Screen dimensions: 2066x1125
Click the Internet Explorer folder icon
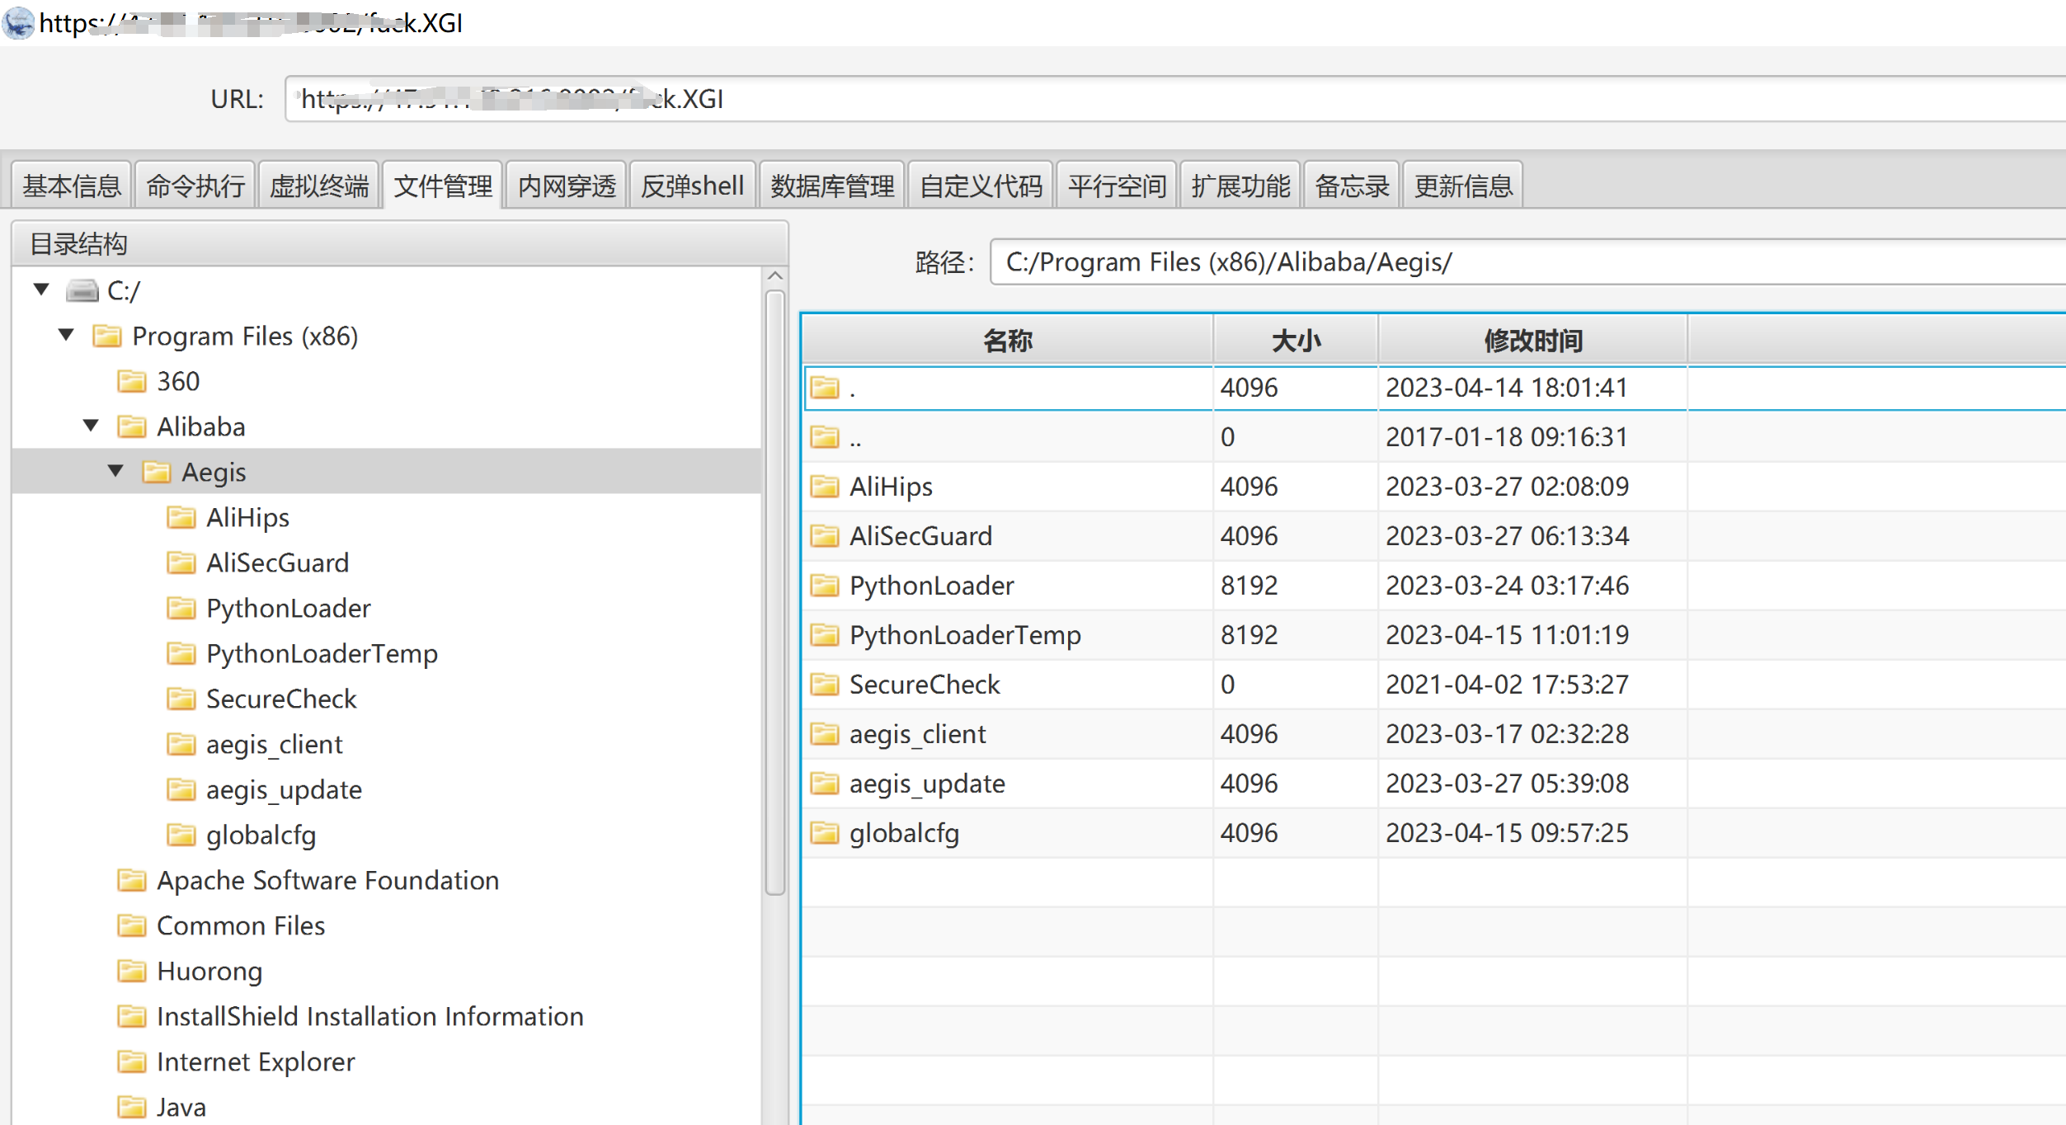tap(131, 1061)
